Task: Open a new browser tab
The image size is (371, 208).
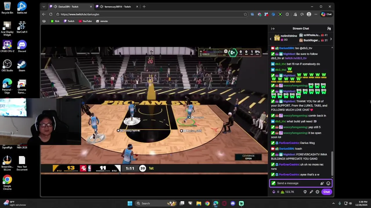Action: 144,7
